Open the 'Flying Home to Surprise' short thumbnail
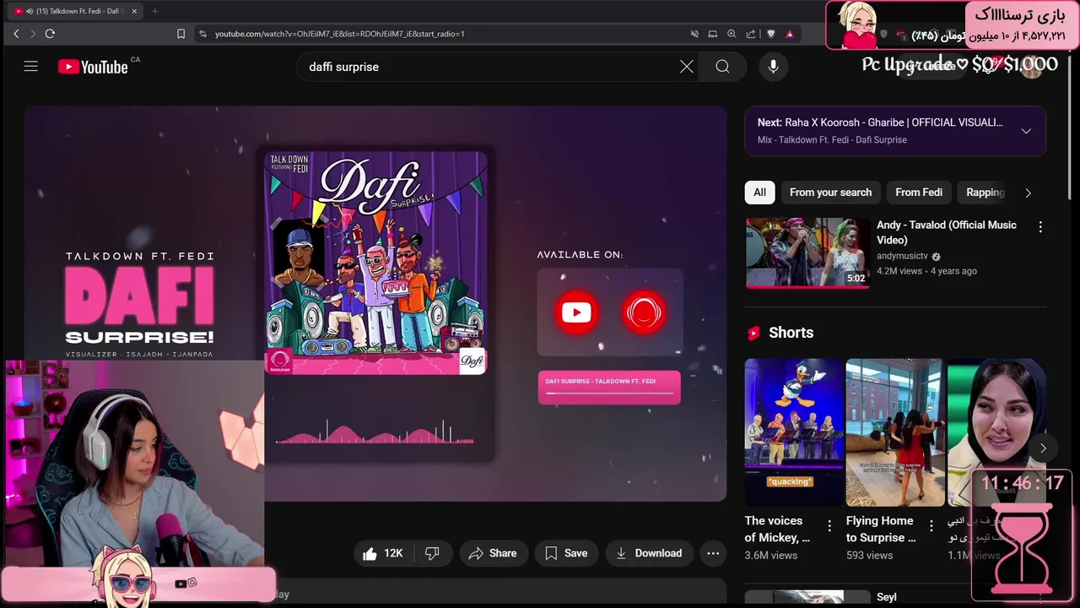This screenshot has width=1080, height=608. point(895,432)
